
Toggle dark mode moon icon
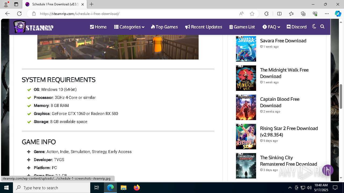(x=314, y=27)
